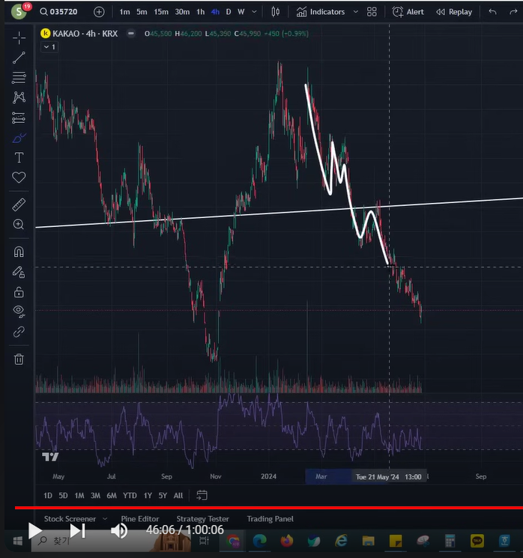Open KakaoTalk from the taskbar
523x558 pixels.
click(477, 541)
